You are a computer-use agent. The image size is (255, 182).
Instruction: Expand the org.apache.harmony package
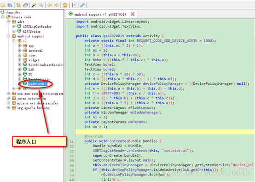tap(8, 108)
